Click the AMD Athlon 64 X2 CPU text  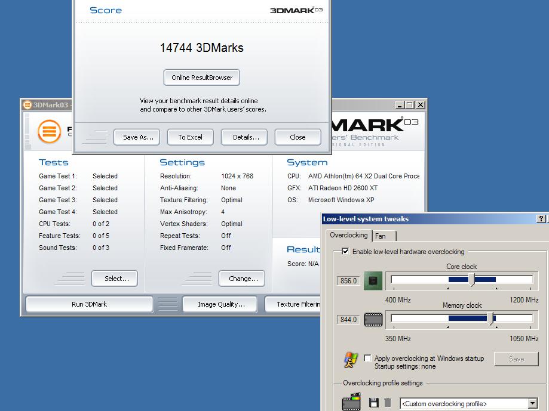[x=364, y=176]
